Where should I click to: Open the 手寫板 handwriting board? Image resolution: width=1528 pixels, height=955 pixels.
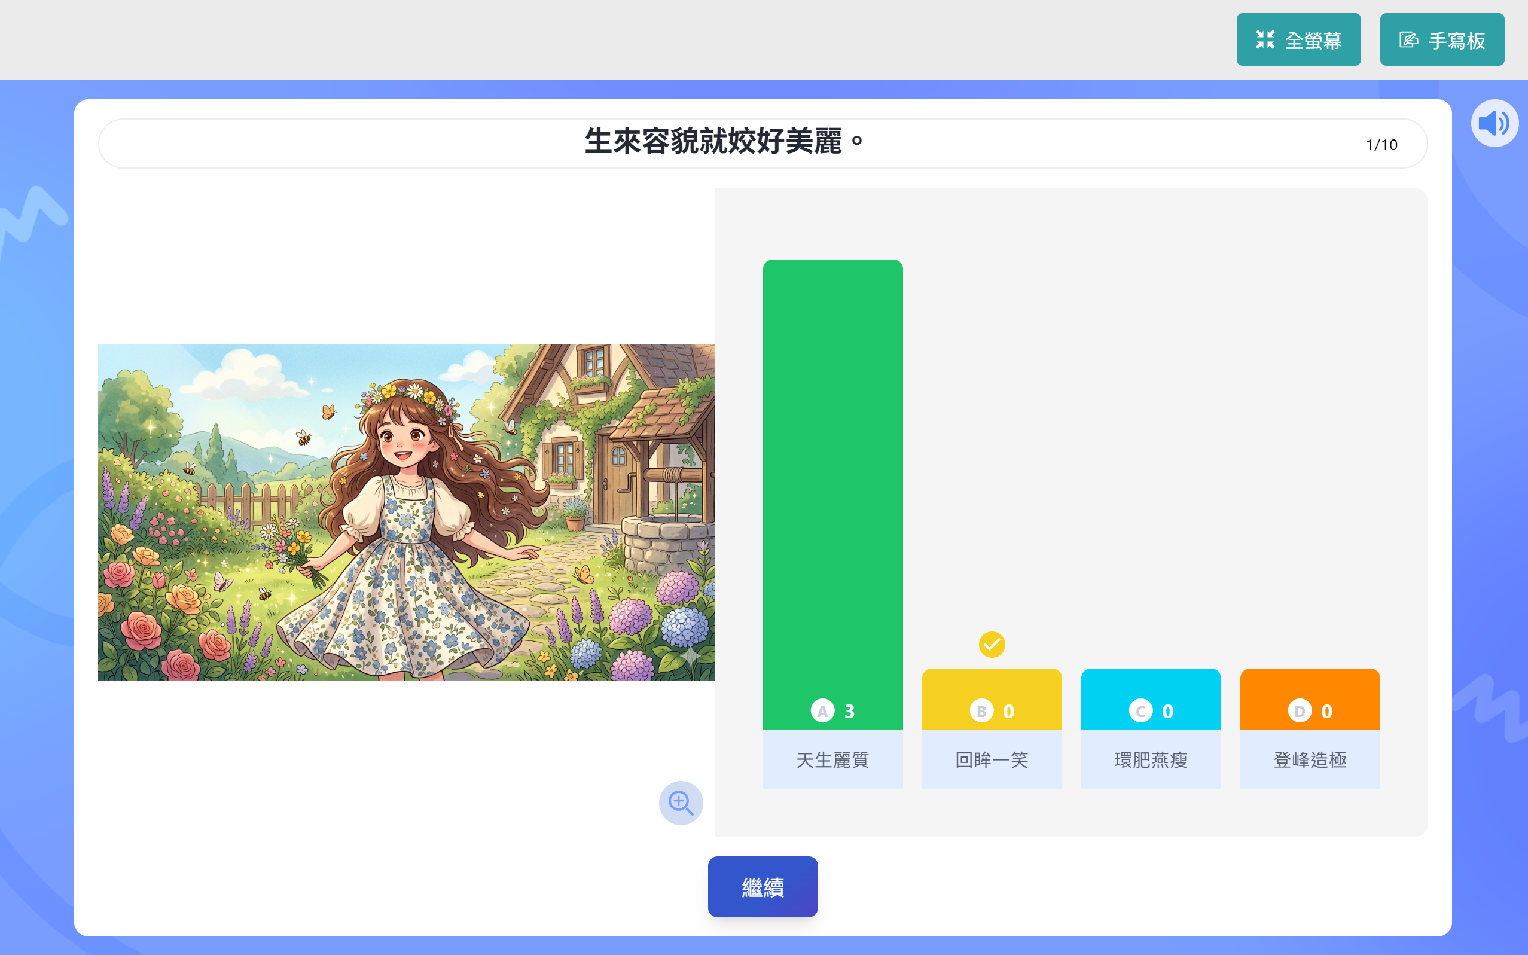coord(1442,40)
